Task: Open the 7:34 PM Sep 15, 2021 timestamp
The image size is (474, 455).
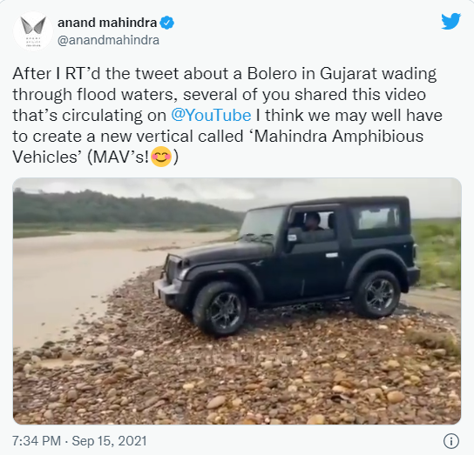Action: [x=79, y=441]
